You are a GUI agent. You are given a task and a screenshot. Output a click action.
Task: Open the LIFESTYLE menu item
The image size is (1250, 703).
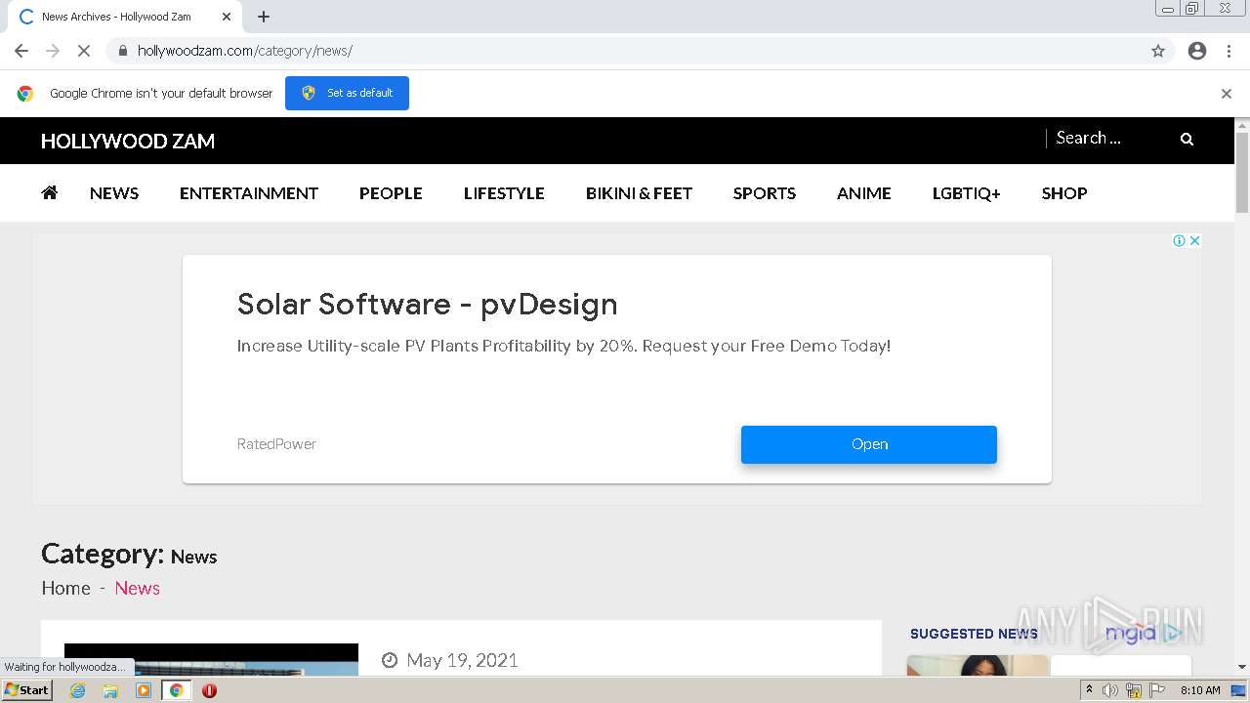pyautogui.click(x=504, y=193)
